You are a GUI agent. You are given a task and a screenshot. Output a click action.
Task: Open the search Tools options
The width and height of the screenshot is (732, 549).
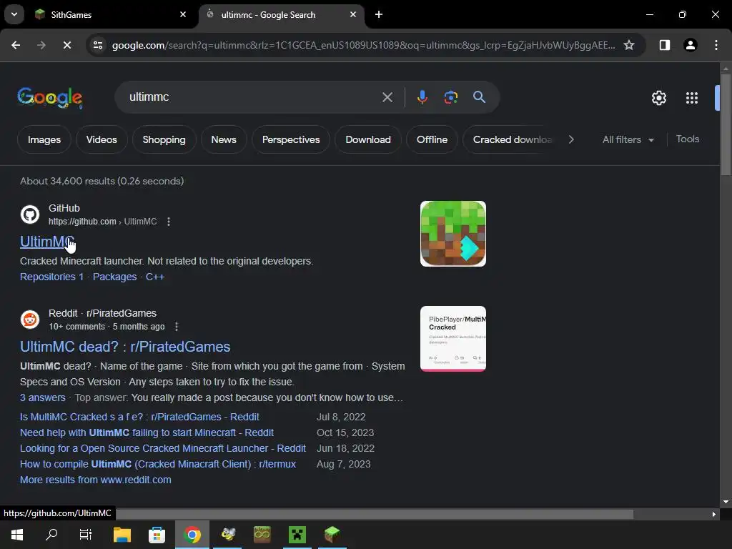pyautogui.click(x=687, y=139)
